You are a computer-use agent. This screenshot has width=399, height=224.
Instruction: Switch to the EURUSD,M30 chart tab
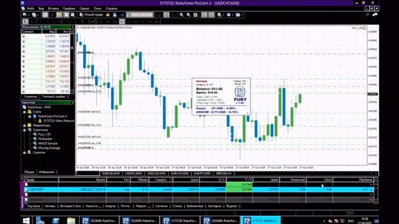tap(111, 174)
